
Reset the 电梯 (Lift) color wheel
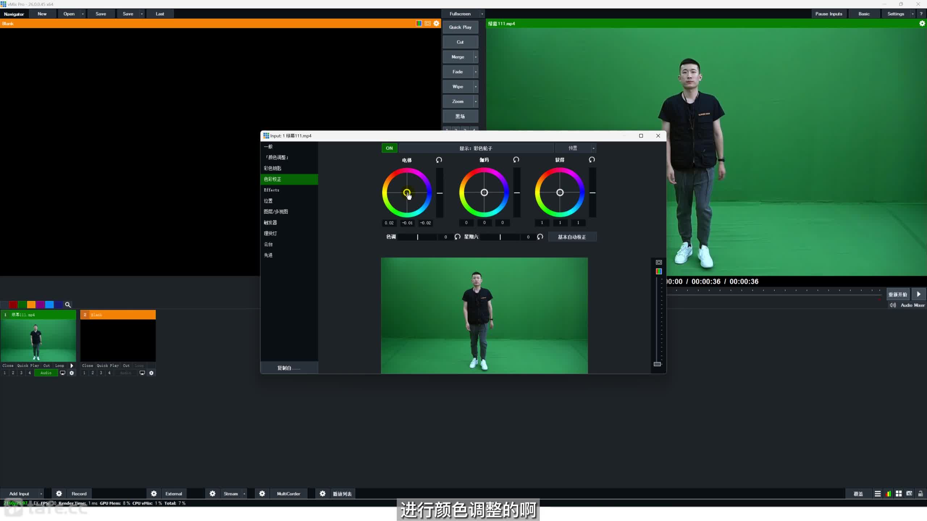pos(439,160)
